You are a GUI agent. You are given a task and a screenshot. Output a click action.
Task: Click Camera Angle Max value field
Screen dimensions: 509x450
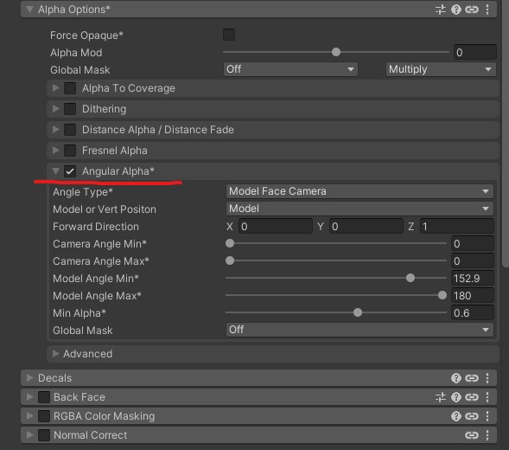point(473,260)
